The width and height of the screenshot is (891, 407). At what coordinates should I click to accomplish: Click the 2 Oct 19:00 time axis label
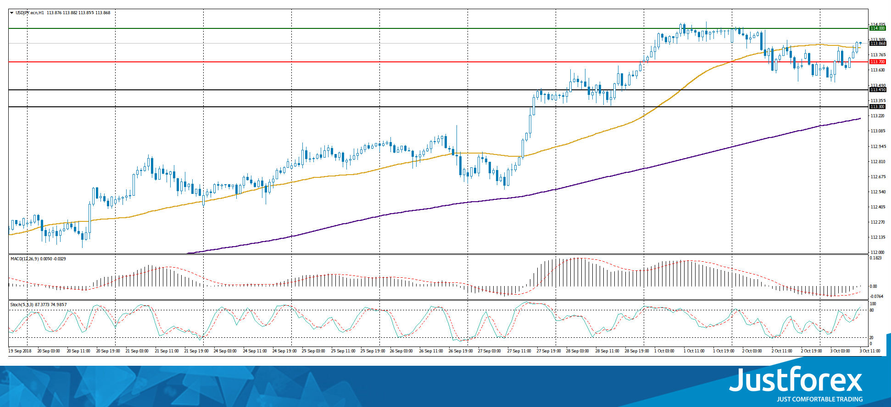coord(812,351)
